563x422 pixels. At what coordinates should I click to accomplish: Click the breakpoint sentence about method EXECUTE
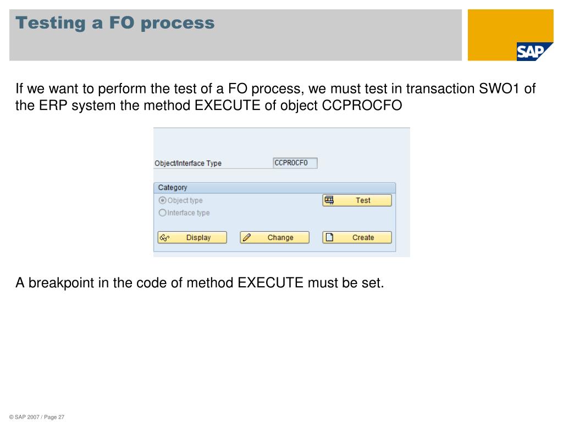[x=200, y=283]
